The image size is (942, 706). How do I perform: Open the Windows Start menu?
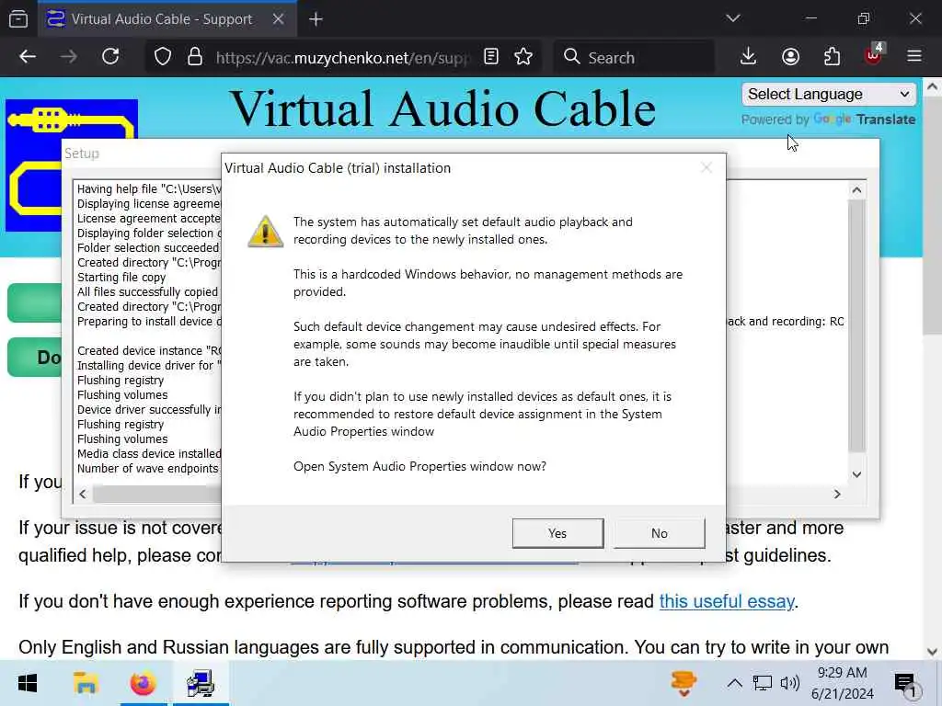tap(27, 683)
